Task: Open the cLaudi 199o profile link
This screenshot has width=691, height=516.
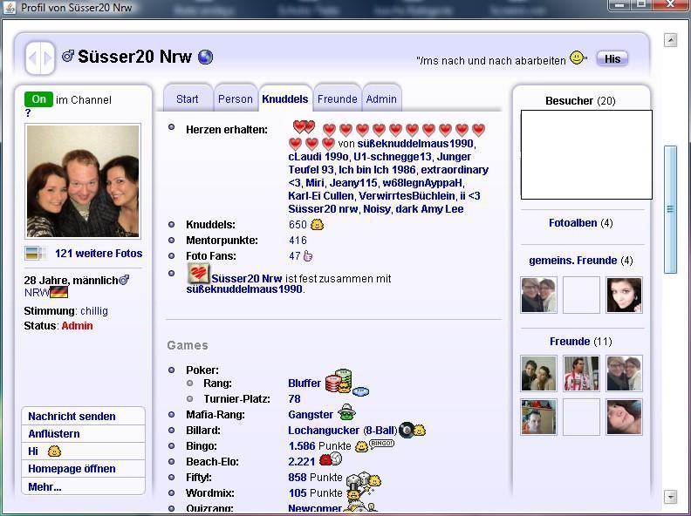Action: tap(318, 157)
